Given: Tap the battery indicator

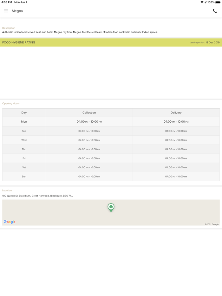Looking at the screenshot, I should coord(218,2).
